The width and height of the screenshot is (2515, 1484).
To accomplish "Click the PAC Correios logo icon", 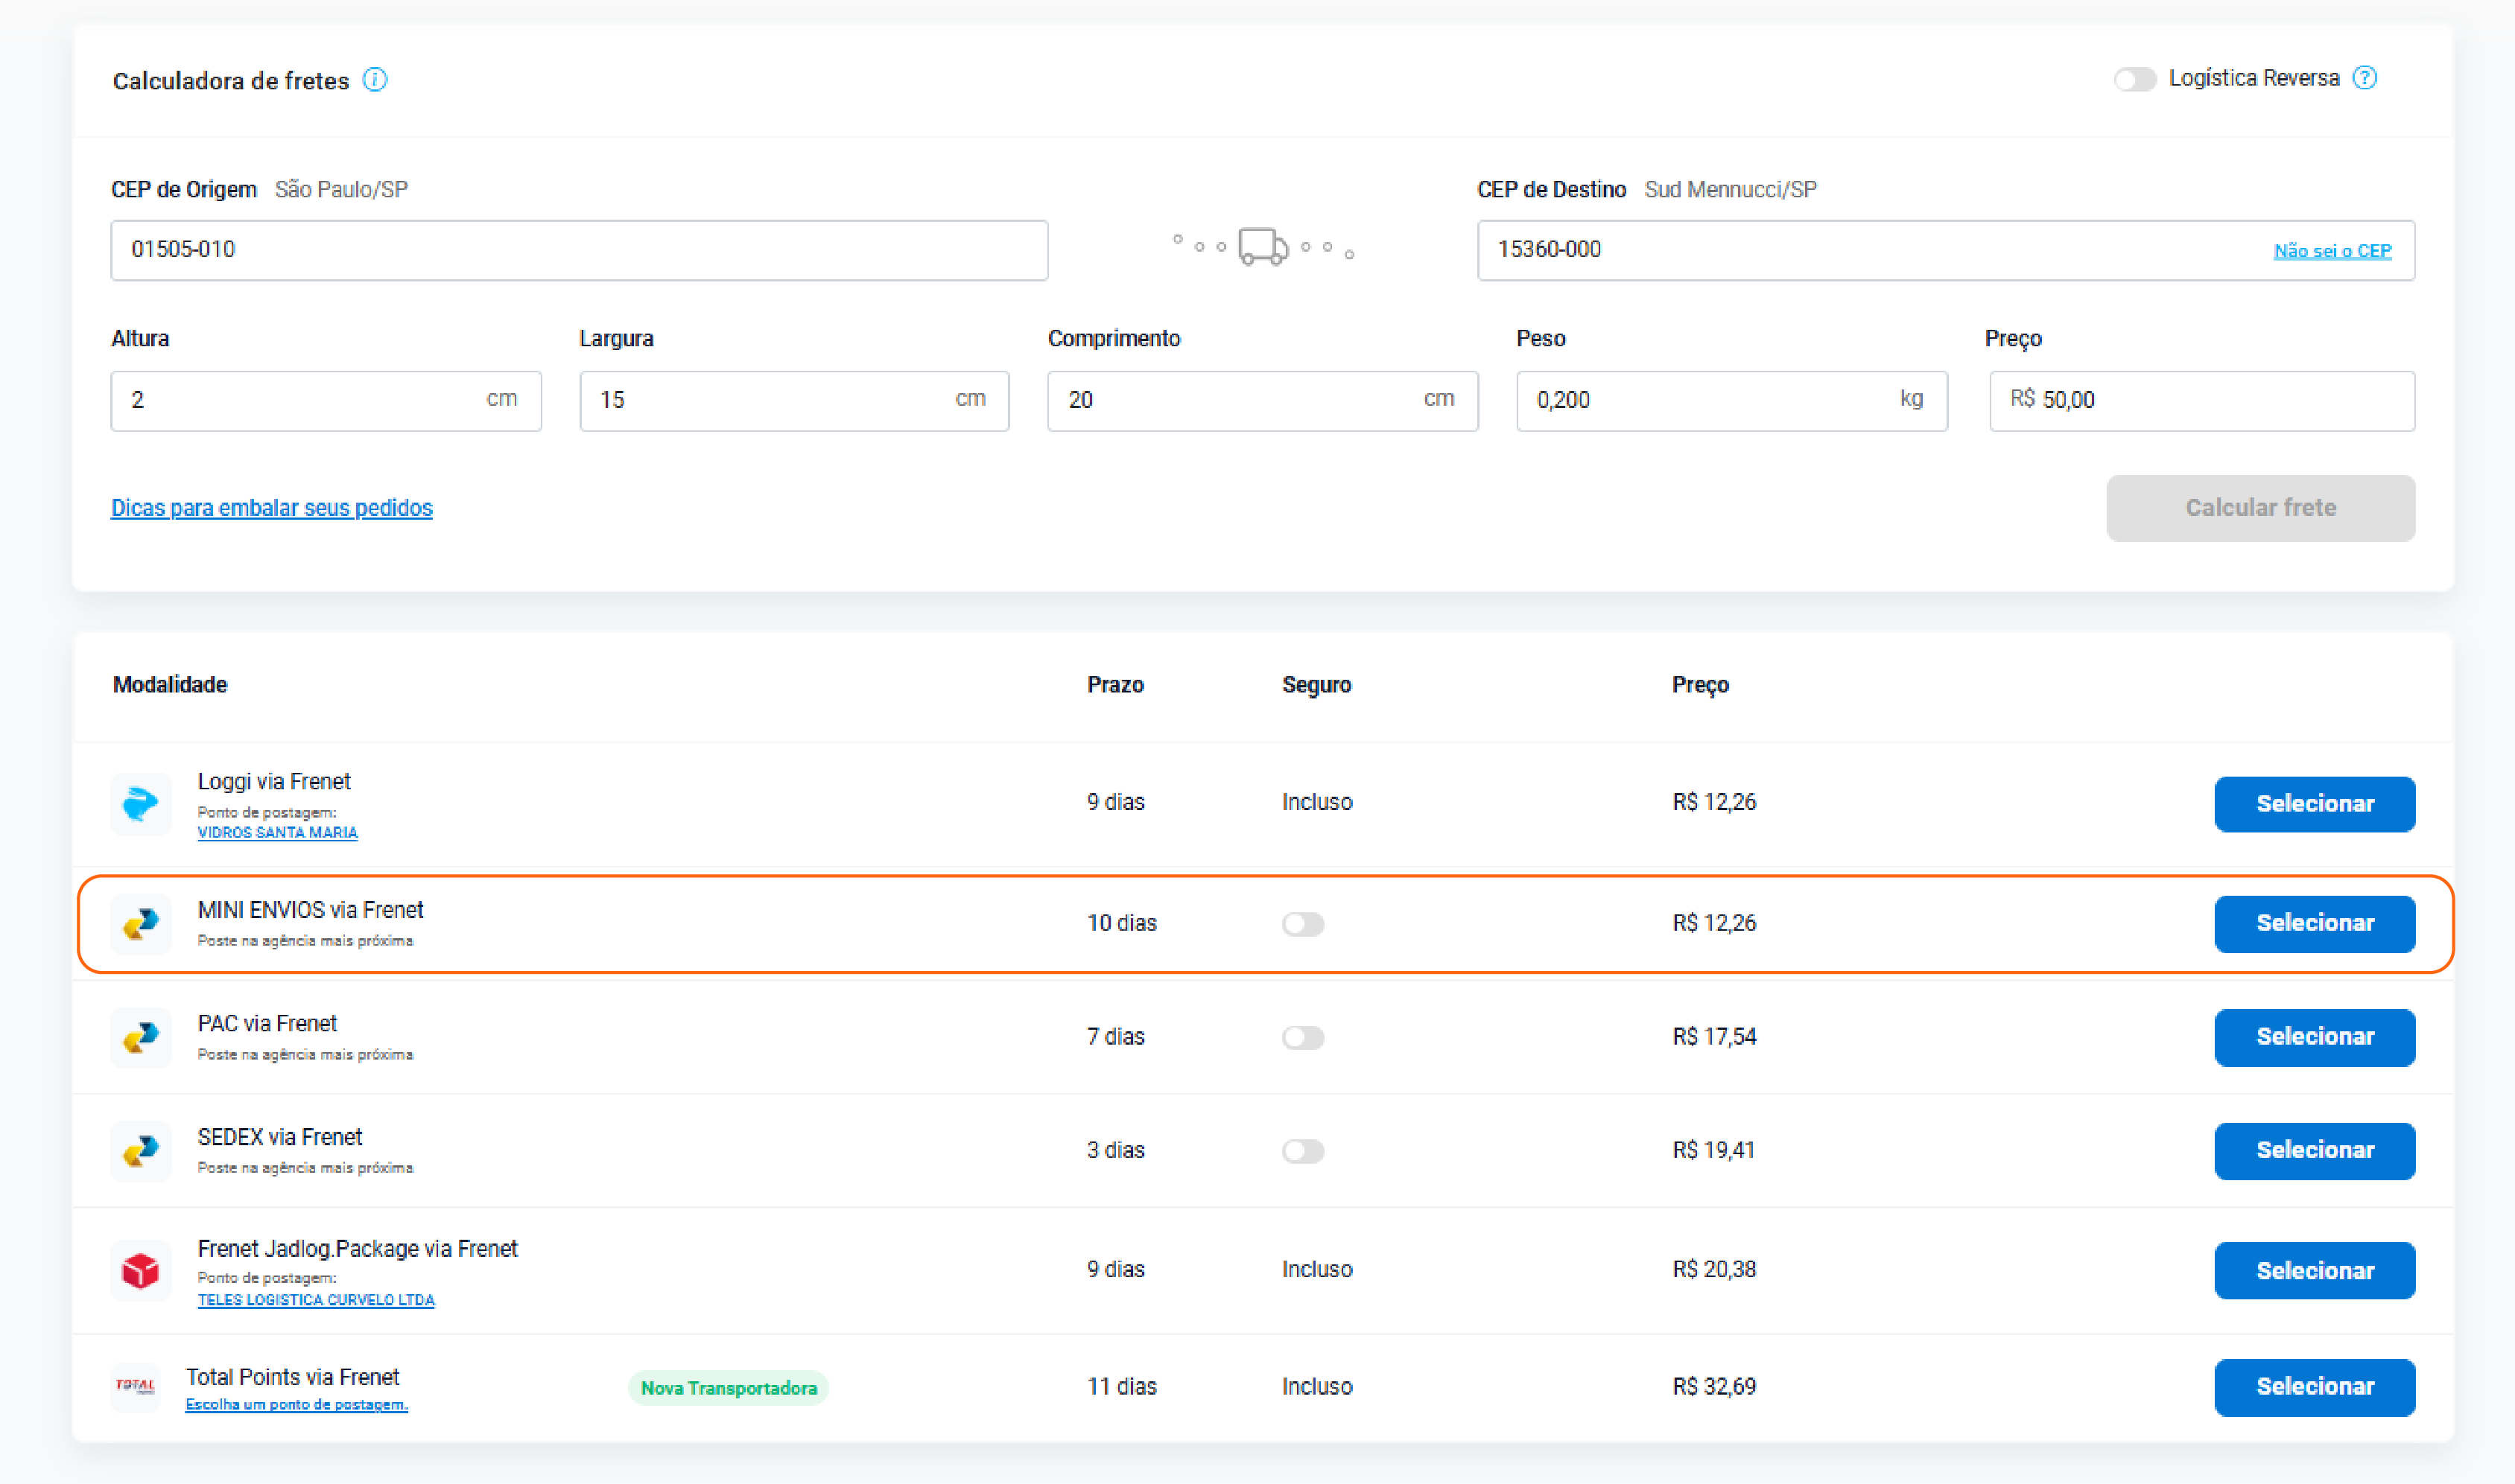I will tap(141, 1037).
